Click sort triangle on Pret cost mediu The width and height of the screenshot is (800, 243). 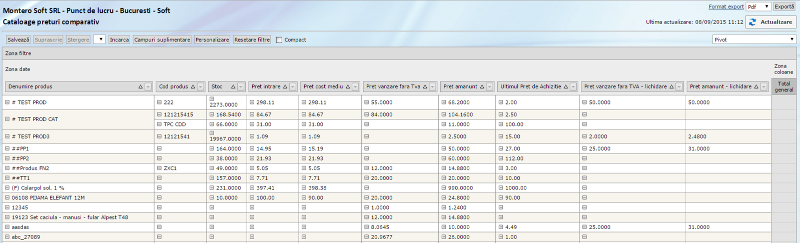(348, 87)
